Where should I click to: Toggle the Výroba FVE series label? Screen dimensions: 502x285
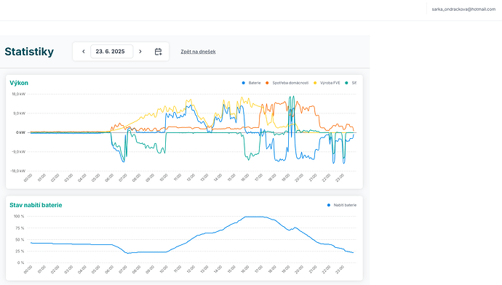pyautogui.click(x=330, y=83)
